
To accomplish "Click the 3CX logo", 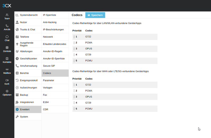I will tap(7, 6).
